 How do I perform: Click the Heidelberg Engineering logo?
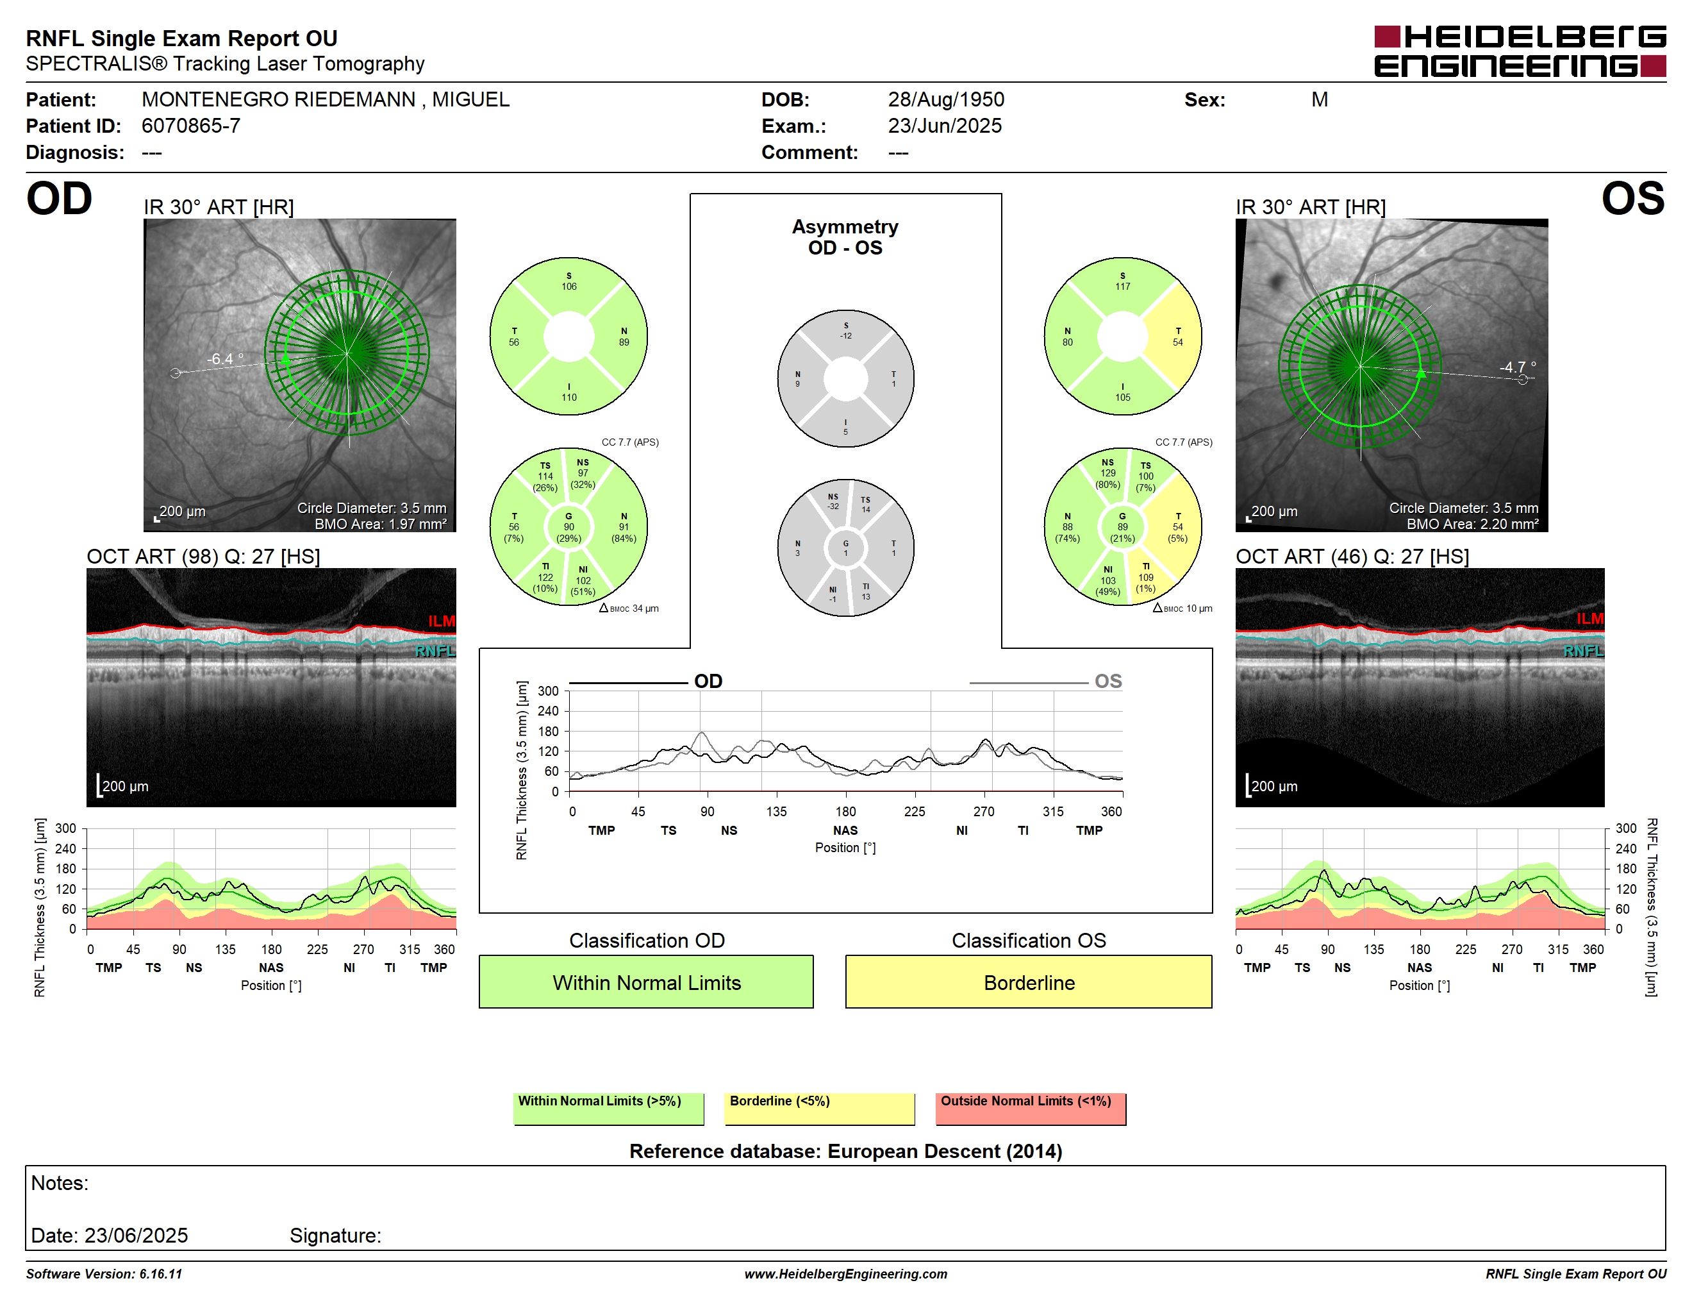[x=1519, y=52]
